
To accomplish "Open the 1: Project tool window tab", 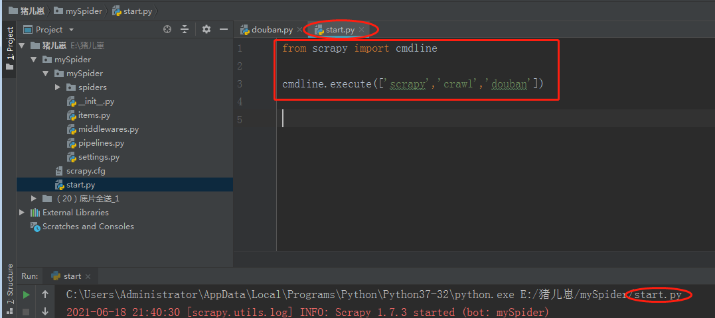I will pyautogui.click(x=9, y=50).
